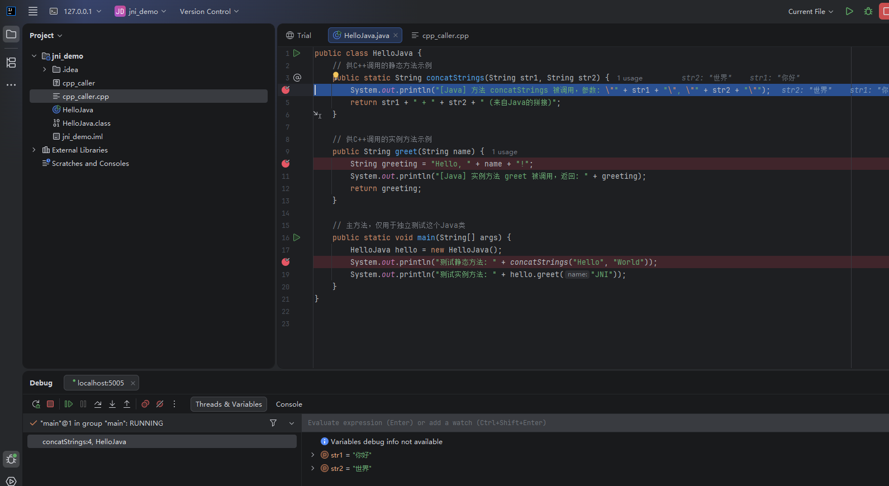The width and height of the screenshot is (889, 486).
Task: Toggle the breakpoint on line 4
Action: tap(286, 90)
